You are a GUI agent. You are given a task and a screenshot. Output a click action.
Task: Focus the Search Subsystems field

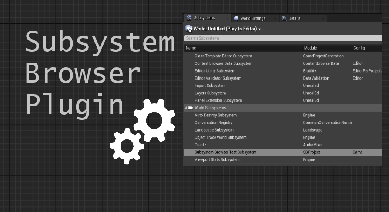point(283,38)
